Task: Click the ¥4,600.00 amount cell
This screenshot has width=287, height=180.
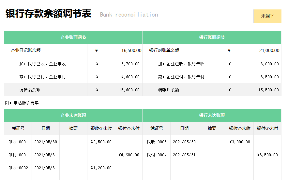Action: pyautogui.click(x=129, y=155)
